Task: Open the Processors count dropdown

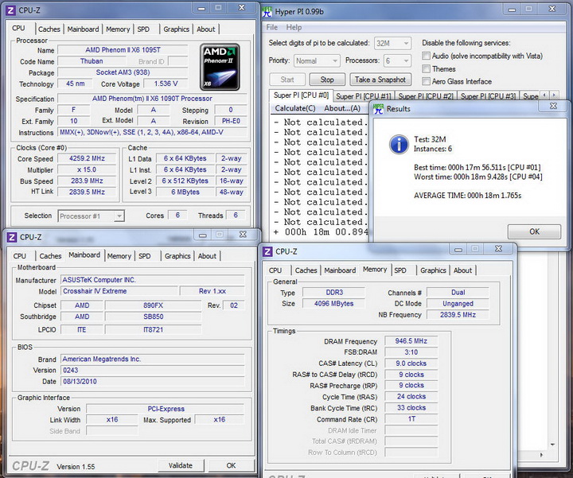Action: pos(397,61)
